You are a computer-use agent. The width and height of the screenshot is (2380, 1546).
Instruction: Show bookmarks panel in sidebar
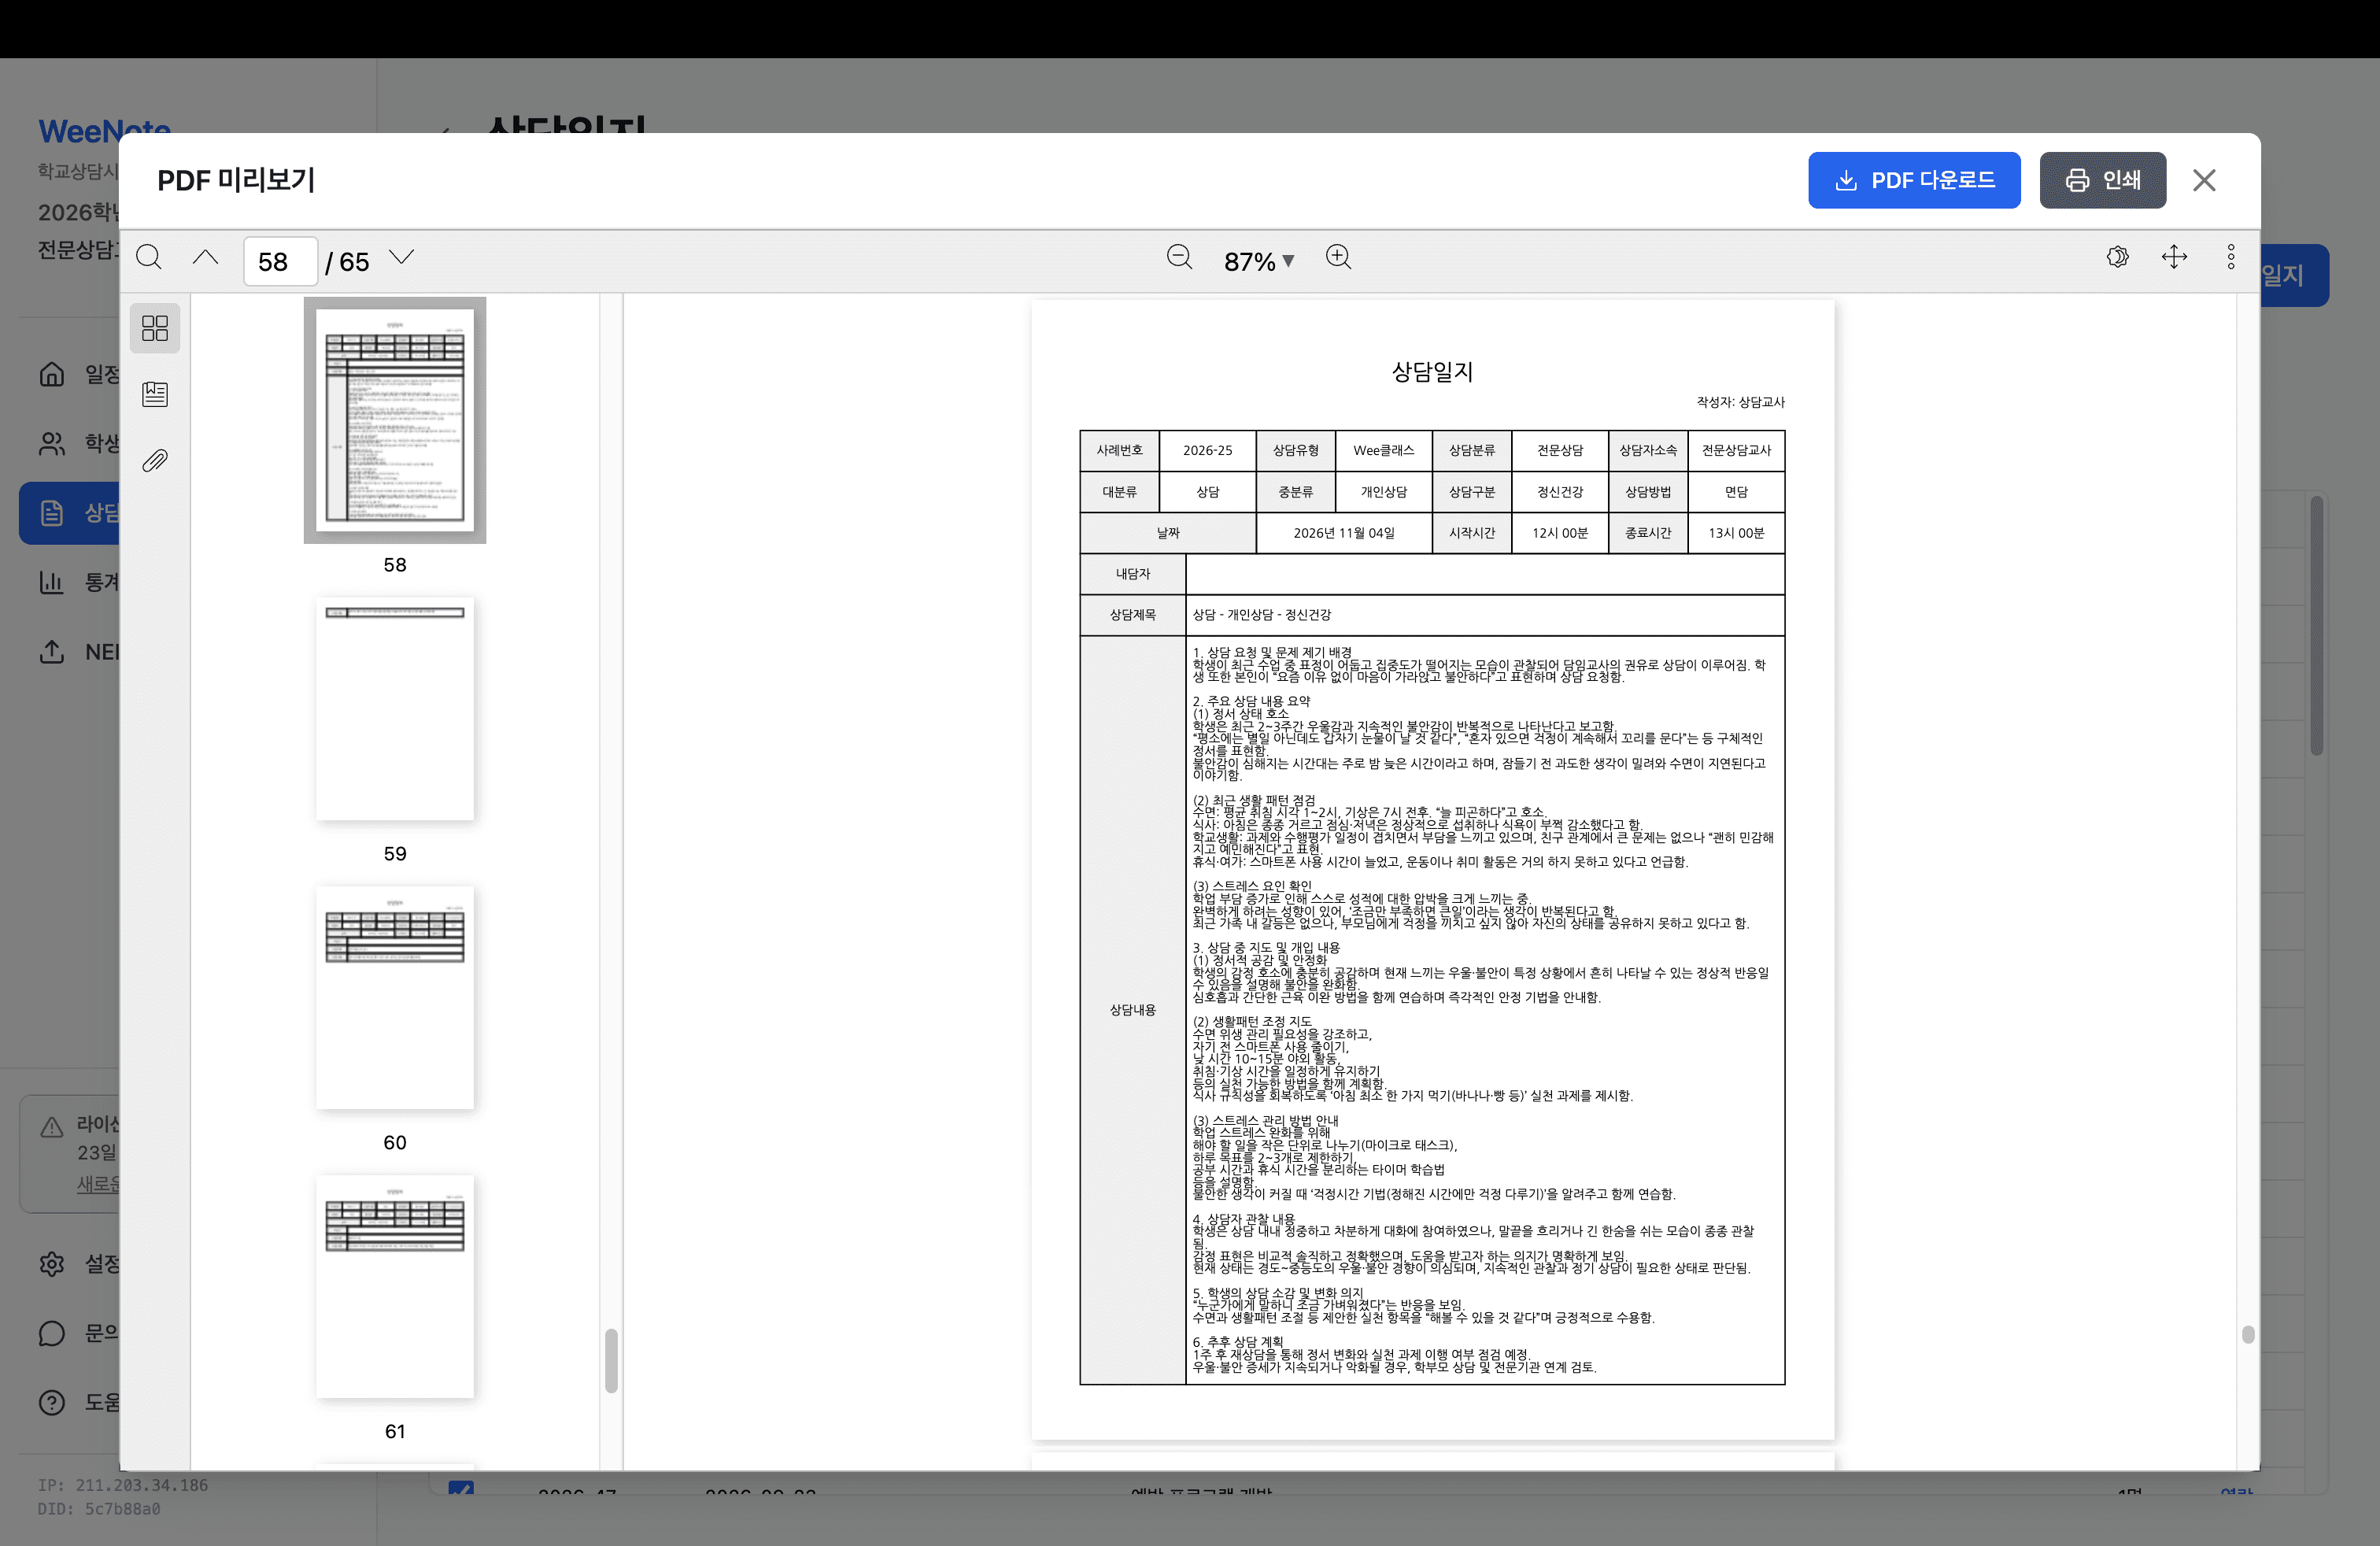coord(155,394)
